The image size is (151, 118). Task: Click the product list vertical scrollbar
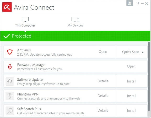click(149, 76)
